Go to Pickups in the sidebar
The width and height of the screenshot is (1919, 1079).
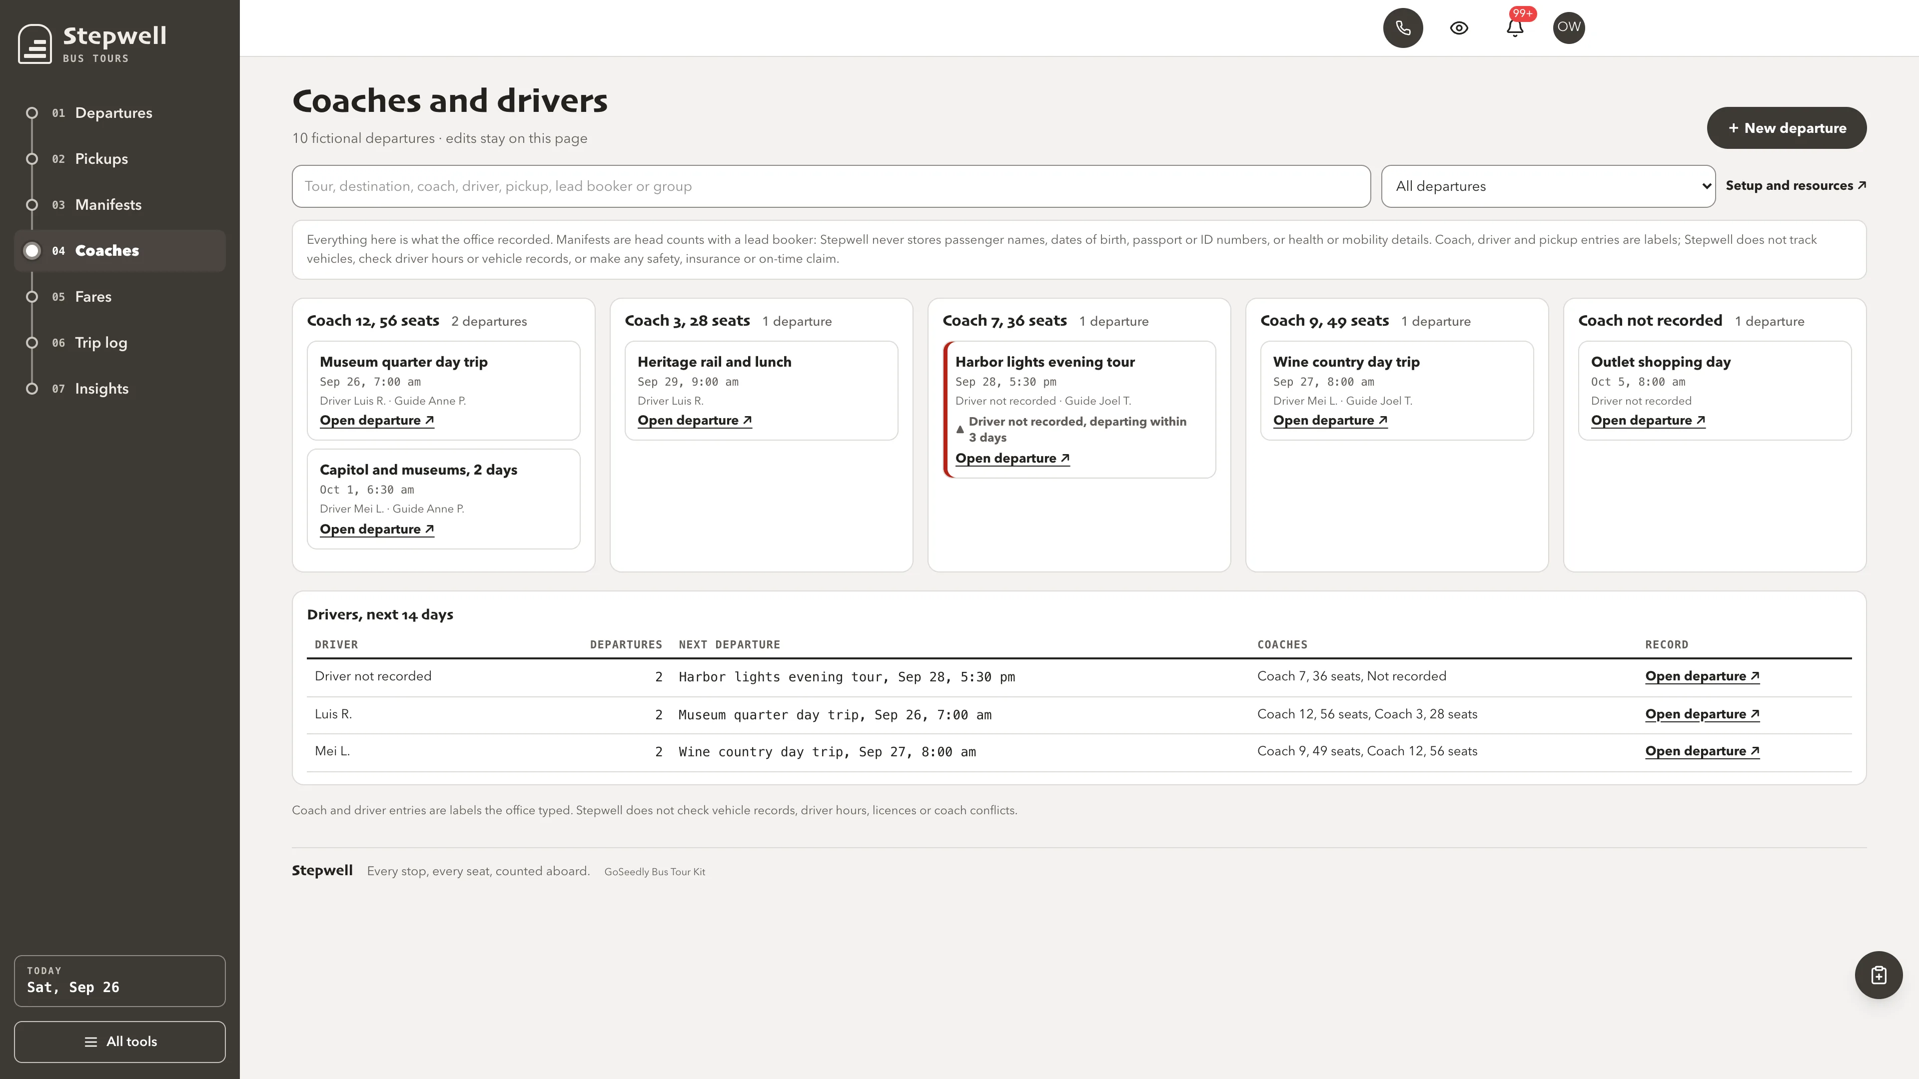click(x=120, y=159)
